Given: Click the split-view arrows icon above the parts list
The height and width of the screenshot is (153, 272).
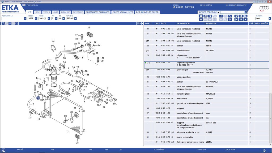Looking at the screenshot, I should point(142,23).
